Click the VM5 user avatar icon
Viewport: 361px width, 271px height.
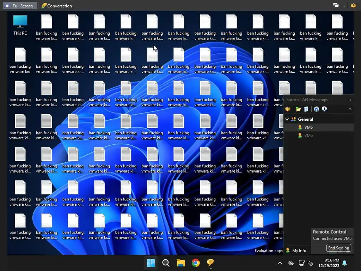[x=300, y=127]
